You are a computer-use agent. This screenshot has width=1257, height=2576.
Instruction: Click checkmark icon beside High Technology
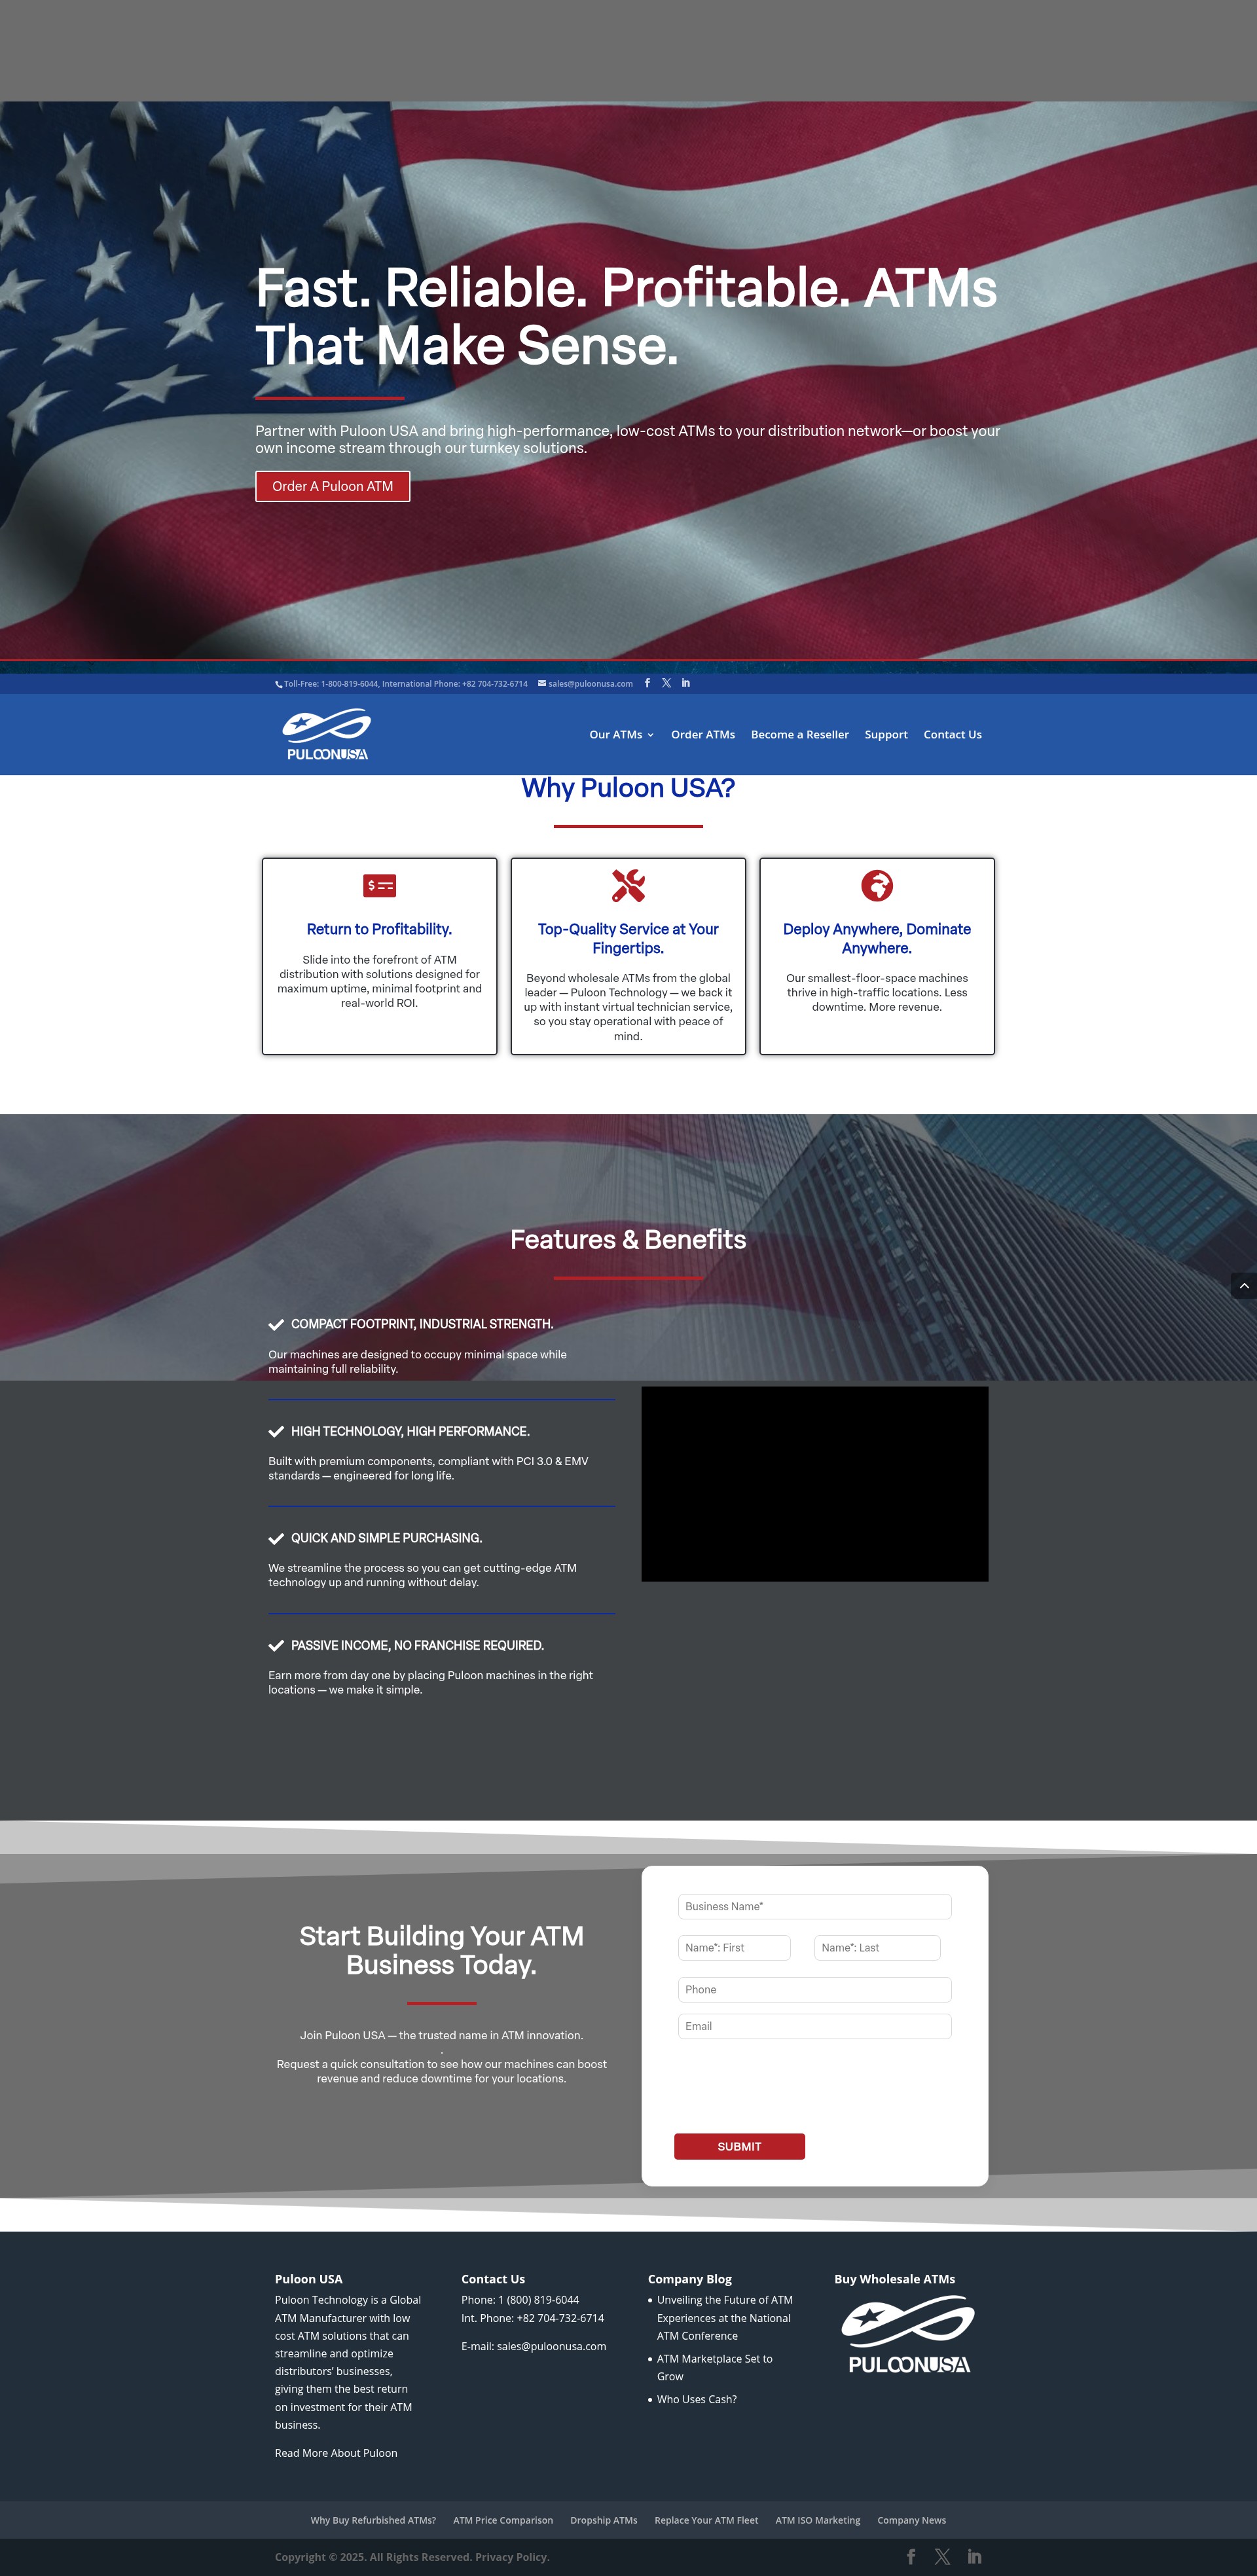coord(276,1431)
